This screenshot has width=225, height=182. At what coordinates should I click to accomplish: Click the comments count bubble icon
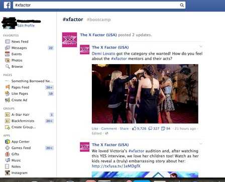150,128
